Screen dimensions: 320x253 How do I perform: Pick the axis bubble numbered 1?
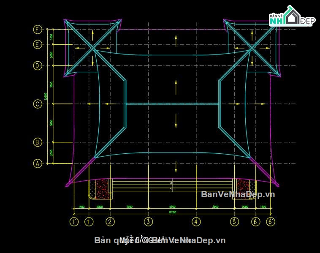[89, 222]
